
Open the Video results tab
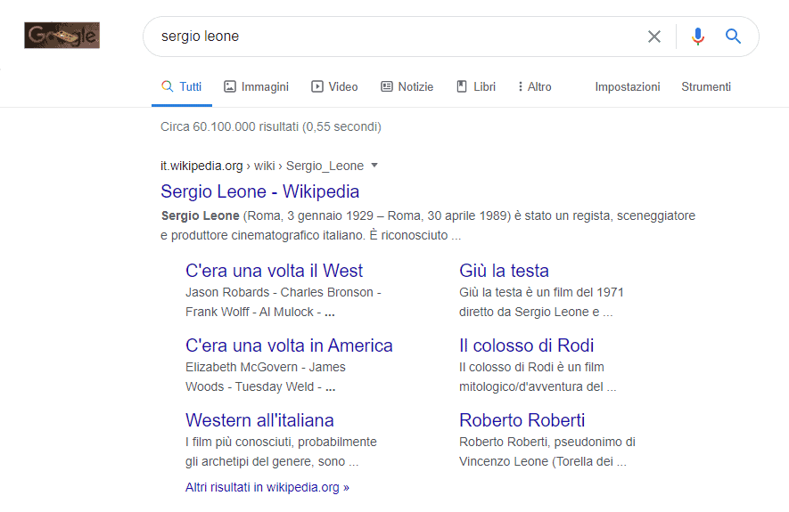(334, 87)
